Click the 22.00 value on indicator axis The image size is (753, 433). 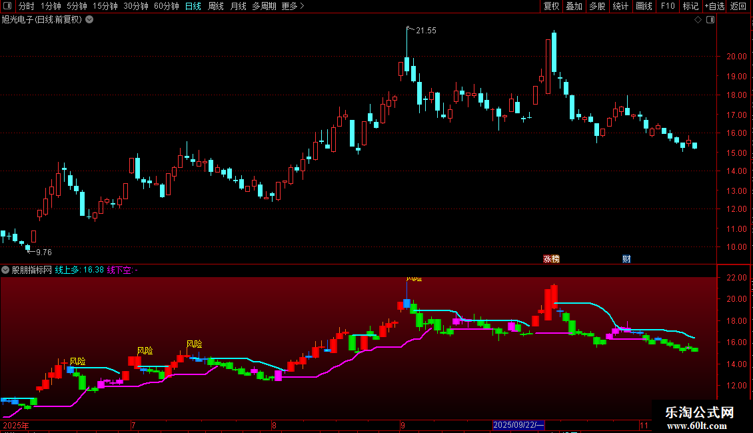pyautogui.click(x=736, y=278)
